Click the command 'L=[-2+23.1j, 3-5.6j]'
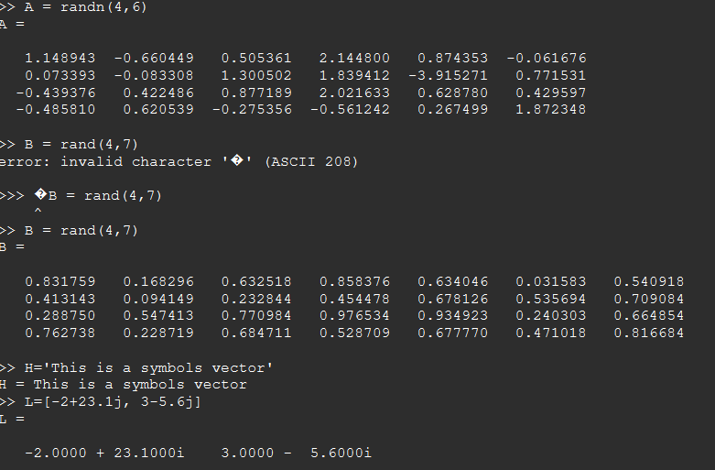The height and width of the screenshot is (470, 715). click(x=110, y=401)
